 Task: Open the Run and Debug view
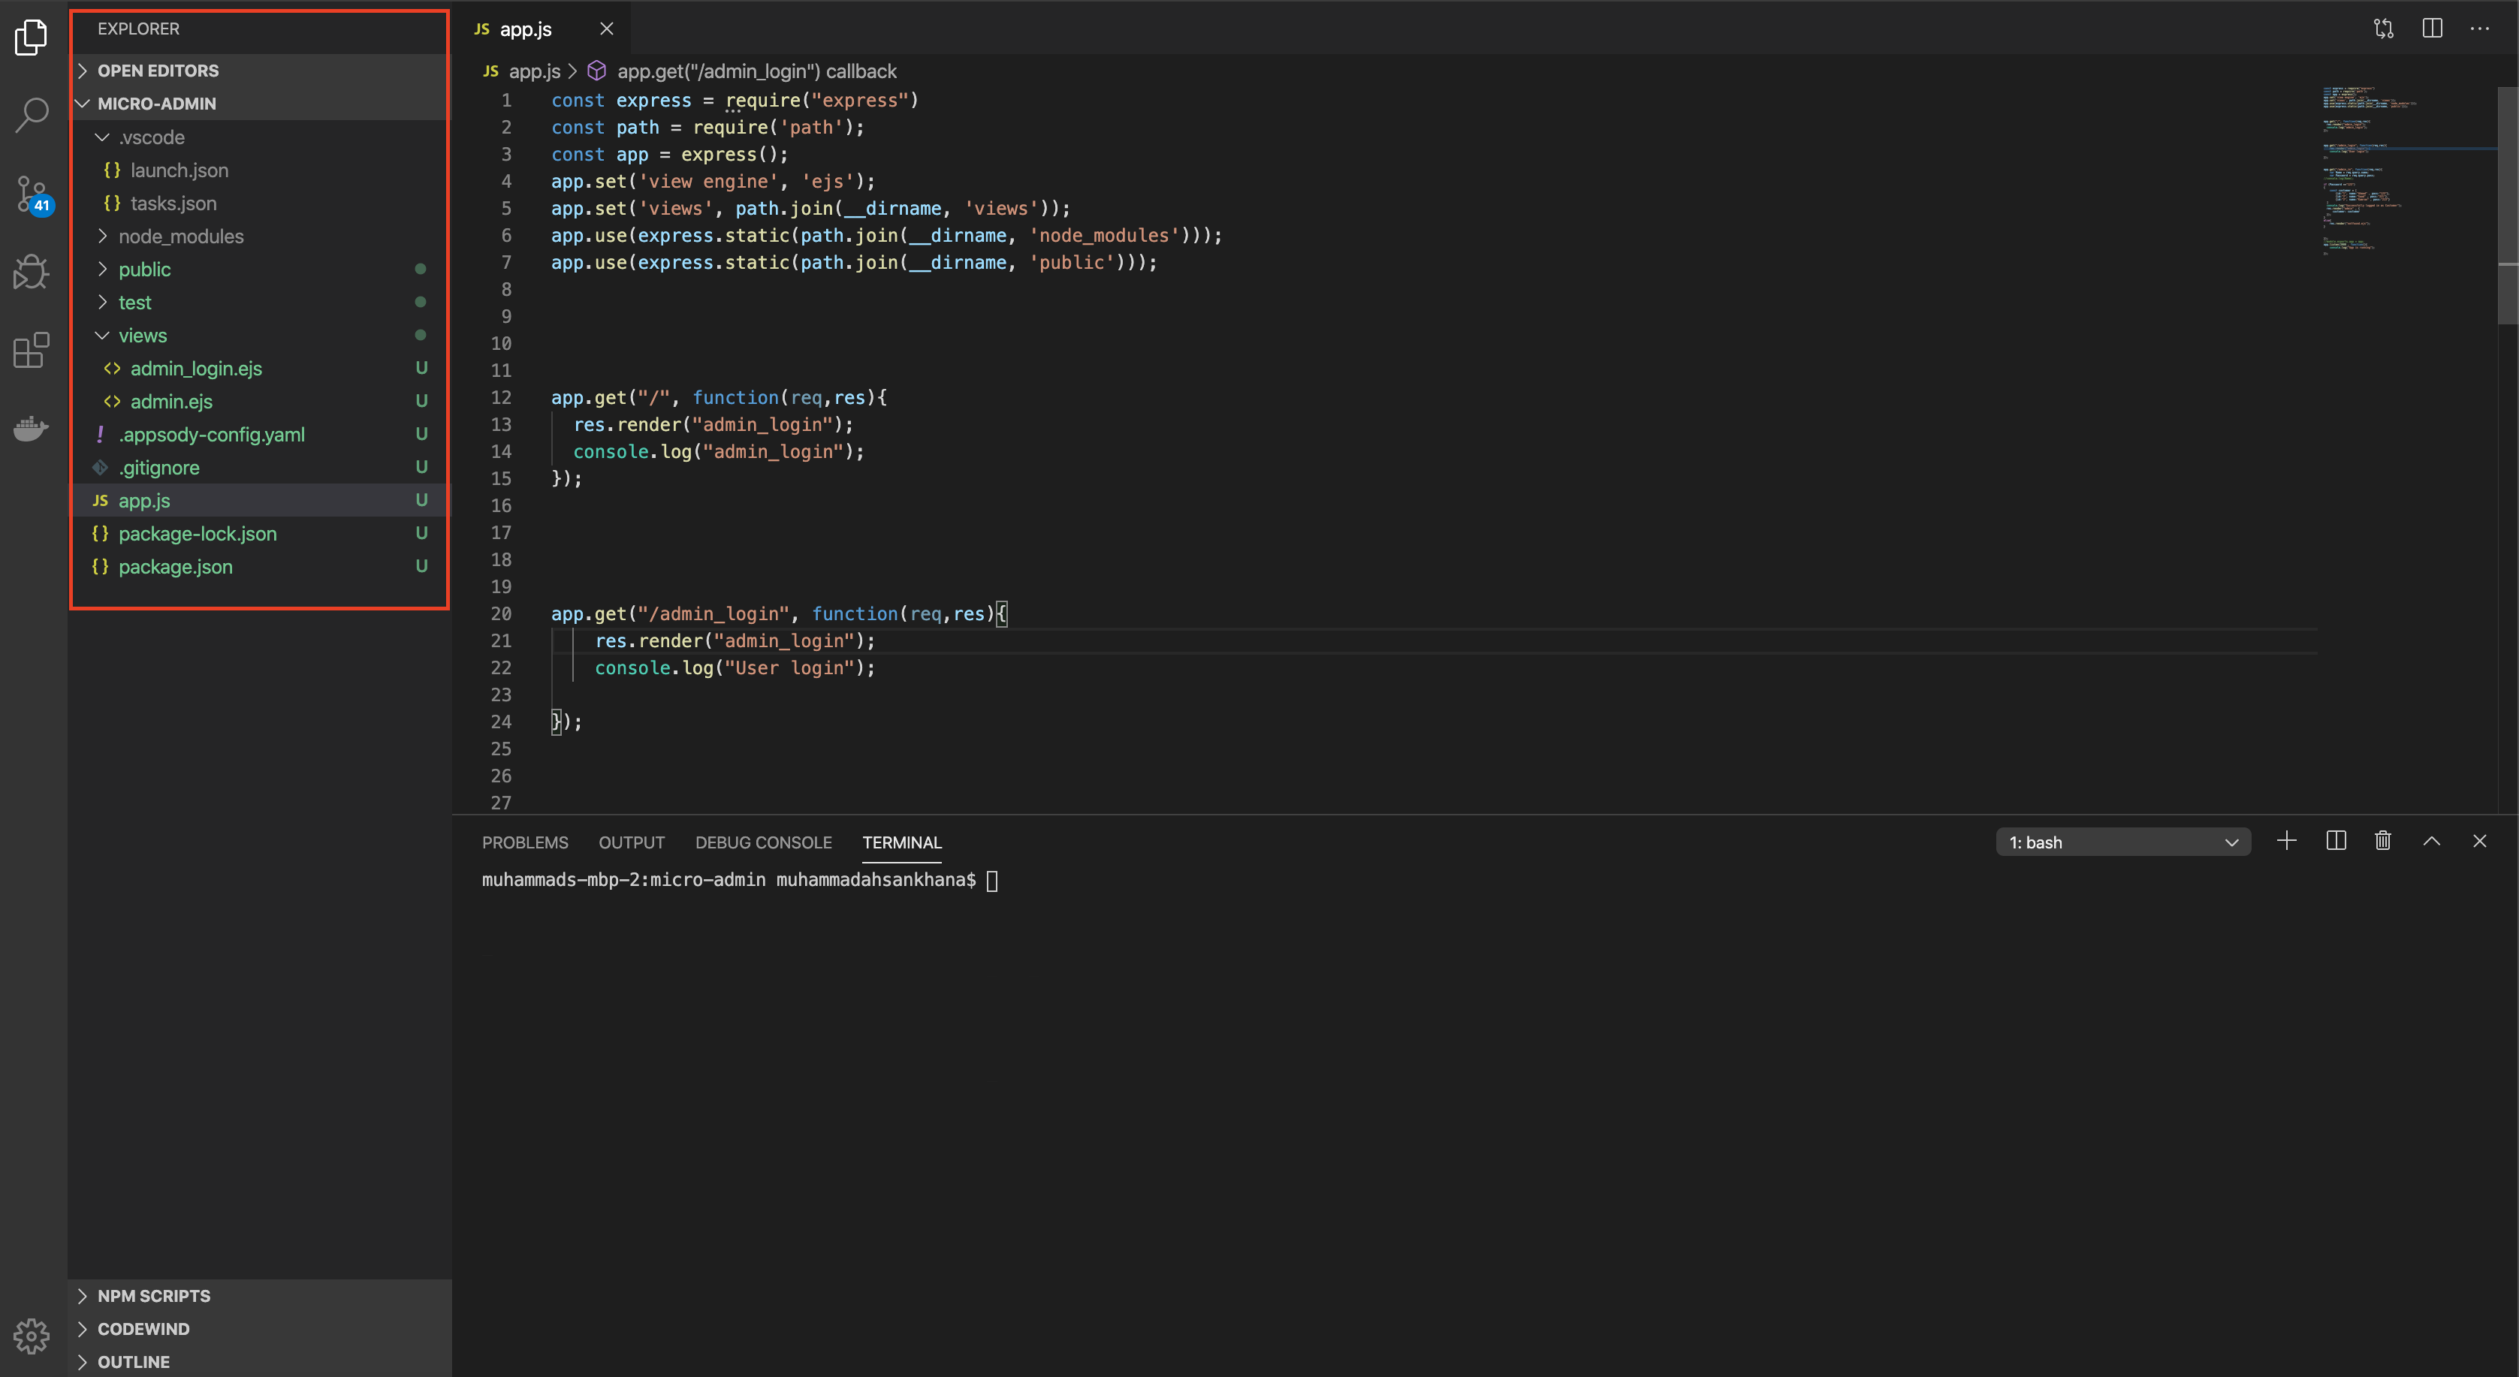tap(32, 272)
